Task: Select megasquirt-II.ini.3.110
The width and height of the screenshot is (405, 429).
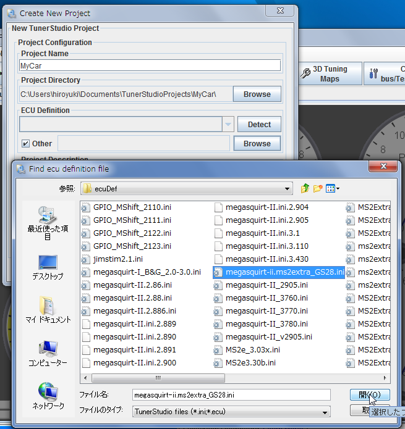Action: click(x=267, y=246)
